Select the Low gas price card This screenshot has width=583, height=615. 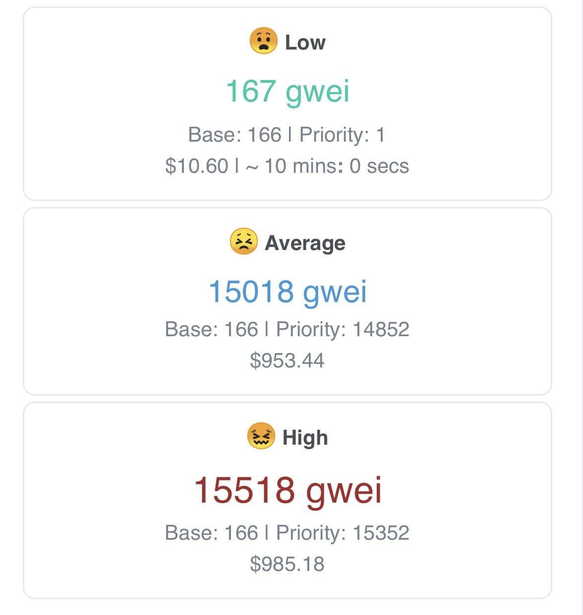pyautogui.click(x=288, y=103)
